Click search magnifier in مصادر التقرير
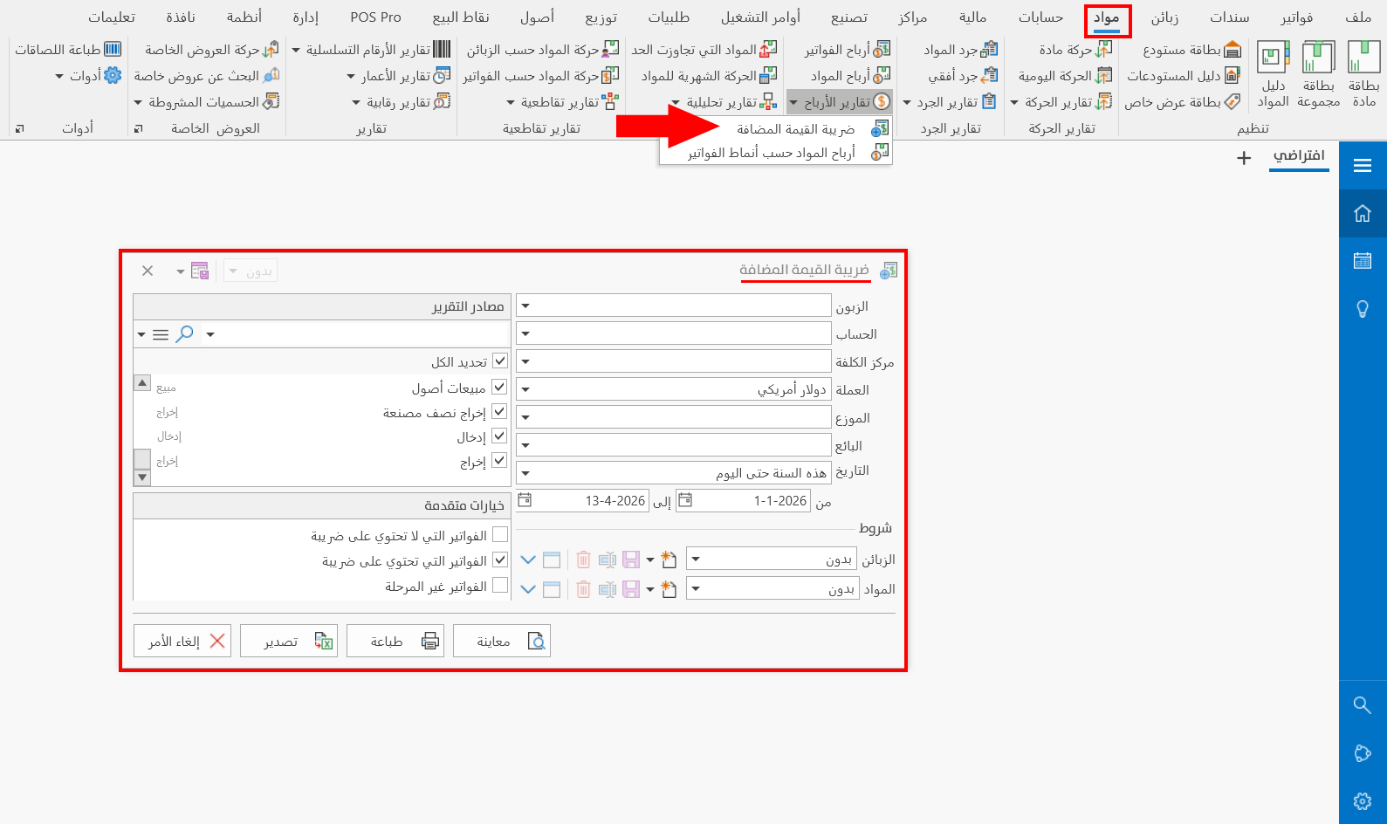 [x=184, y=333]
